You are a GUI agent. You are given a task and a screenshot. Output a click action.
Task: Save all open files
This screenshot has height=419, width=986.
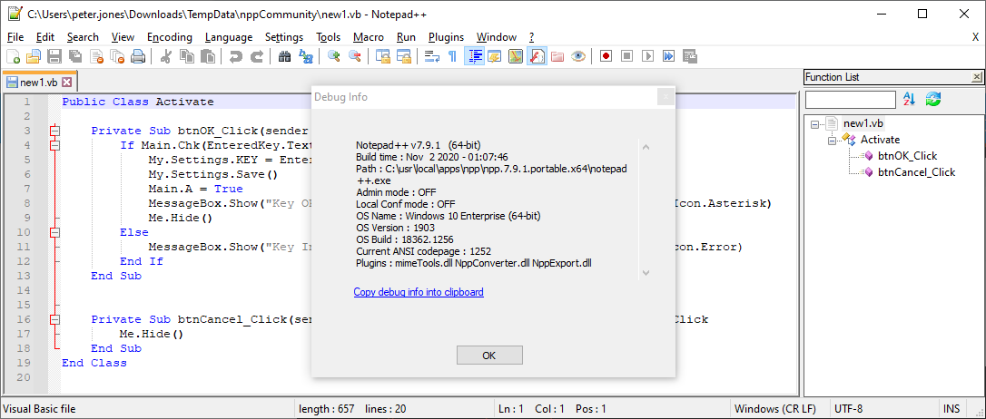click(75, 56)
